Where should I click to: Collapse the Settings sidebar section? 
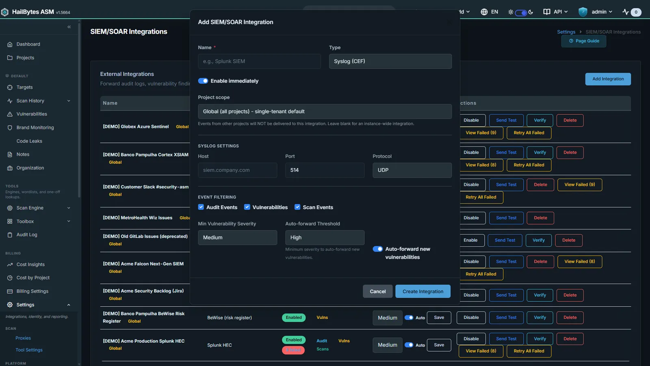[x=69, y=305]
